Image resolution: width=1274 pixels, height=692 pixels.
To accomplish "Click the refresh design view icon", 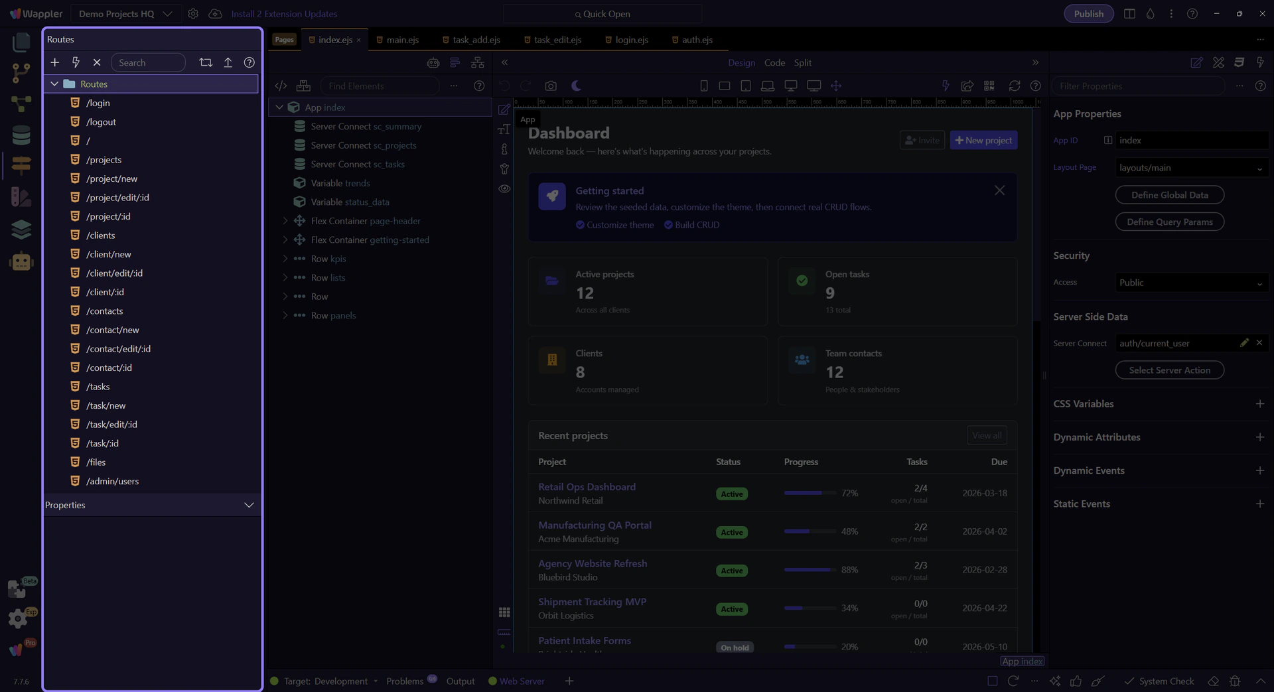I will [1014, 86].
